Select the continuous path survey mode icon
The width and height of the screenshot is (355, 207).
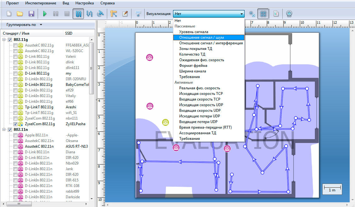click(78, 14)
